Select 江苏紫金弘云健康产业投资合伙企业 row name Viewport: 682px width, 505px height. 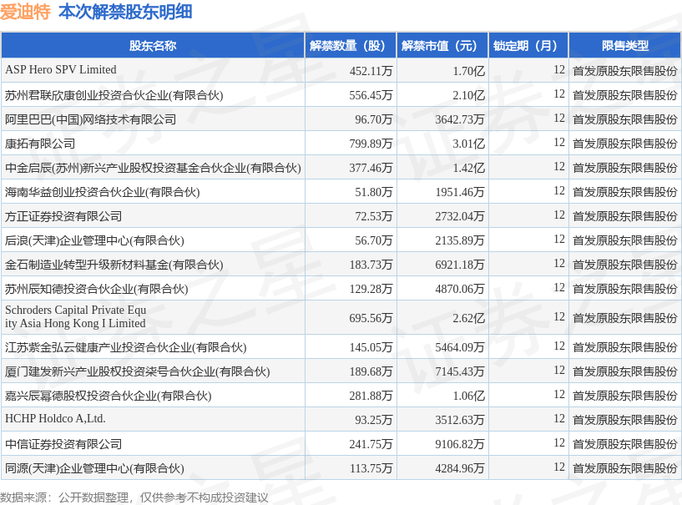click(x=126, y=347)
